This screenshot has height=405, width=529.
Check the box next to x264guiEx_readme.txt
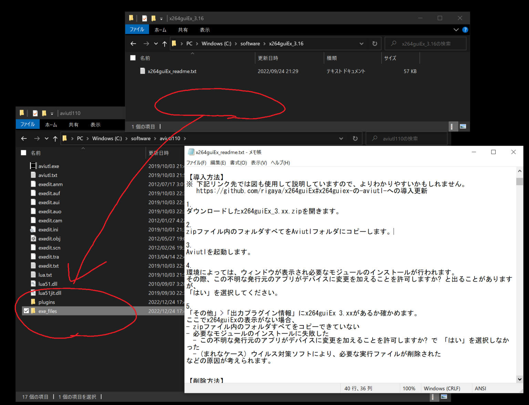click(133, 71)
